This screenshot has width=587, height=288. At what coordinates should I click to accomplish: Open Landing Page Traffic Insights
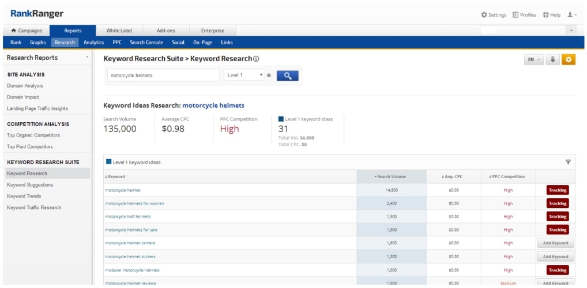pos(37,108)
